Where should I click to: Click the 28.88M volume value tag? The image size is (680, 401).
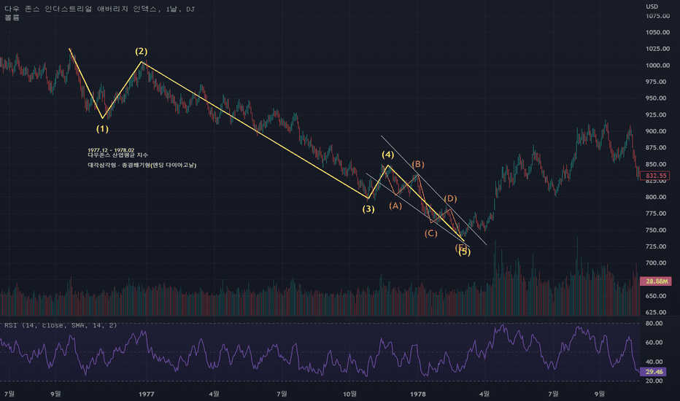point(656,281)
